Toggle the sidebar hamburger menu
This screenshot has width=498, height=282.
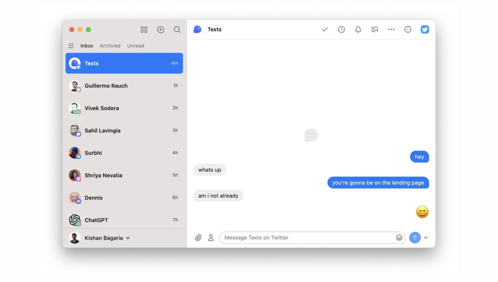71,46
